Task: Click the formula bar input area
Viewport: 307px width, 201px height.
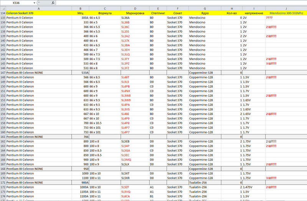Action: click(181, 3)
